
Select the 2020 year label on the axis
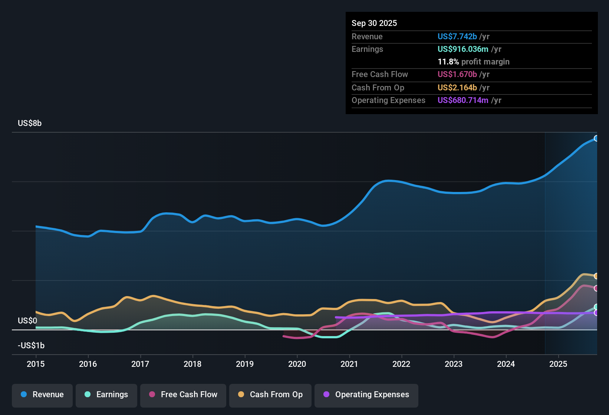[297, 364]
